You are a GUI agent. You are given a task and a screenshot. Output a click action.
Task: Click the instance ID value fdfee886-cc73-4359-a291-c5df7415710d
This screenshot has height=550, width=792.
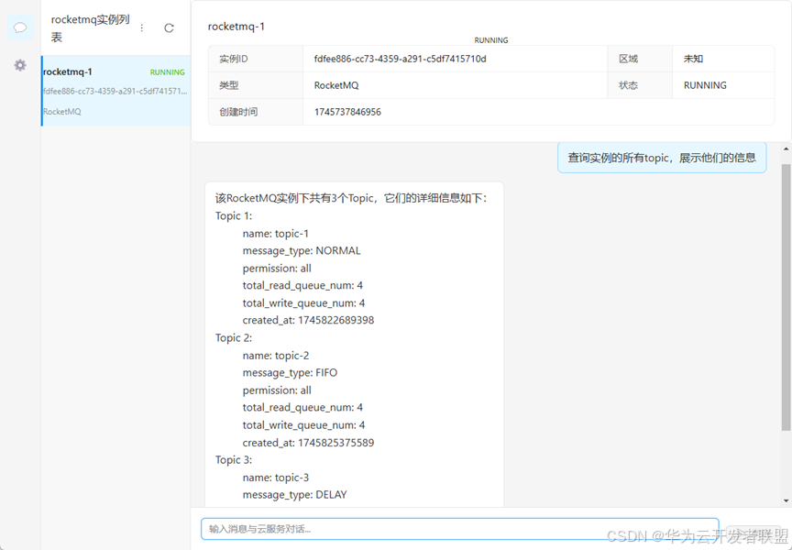pyautogui.click(x=400, y=59)
